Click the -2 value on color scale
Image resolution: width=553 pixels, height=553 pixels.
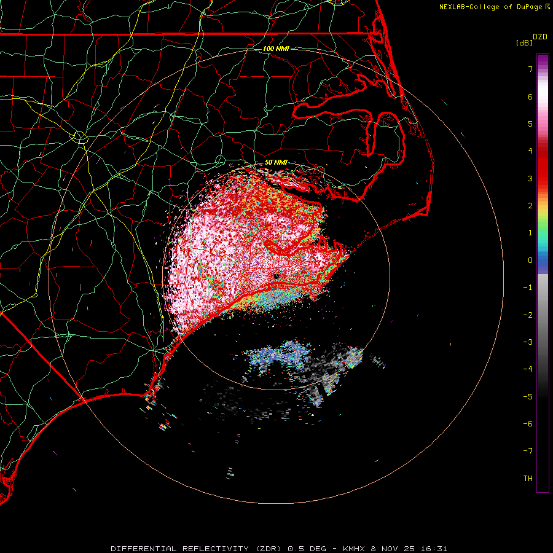click(528, 315)
